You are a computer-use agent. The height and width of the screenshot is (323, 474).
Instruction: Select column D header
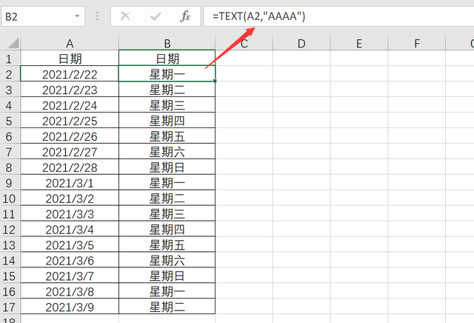pyautogui.click(x=301, y=43)
